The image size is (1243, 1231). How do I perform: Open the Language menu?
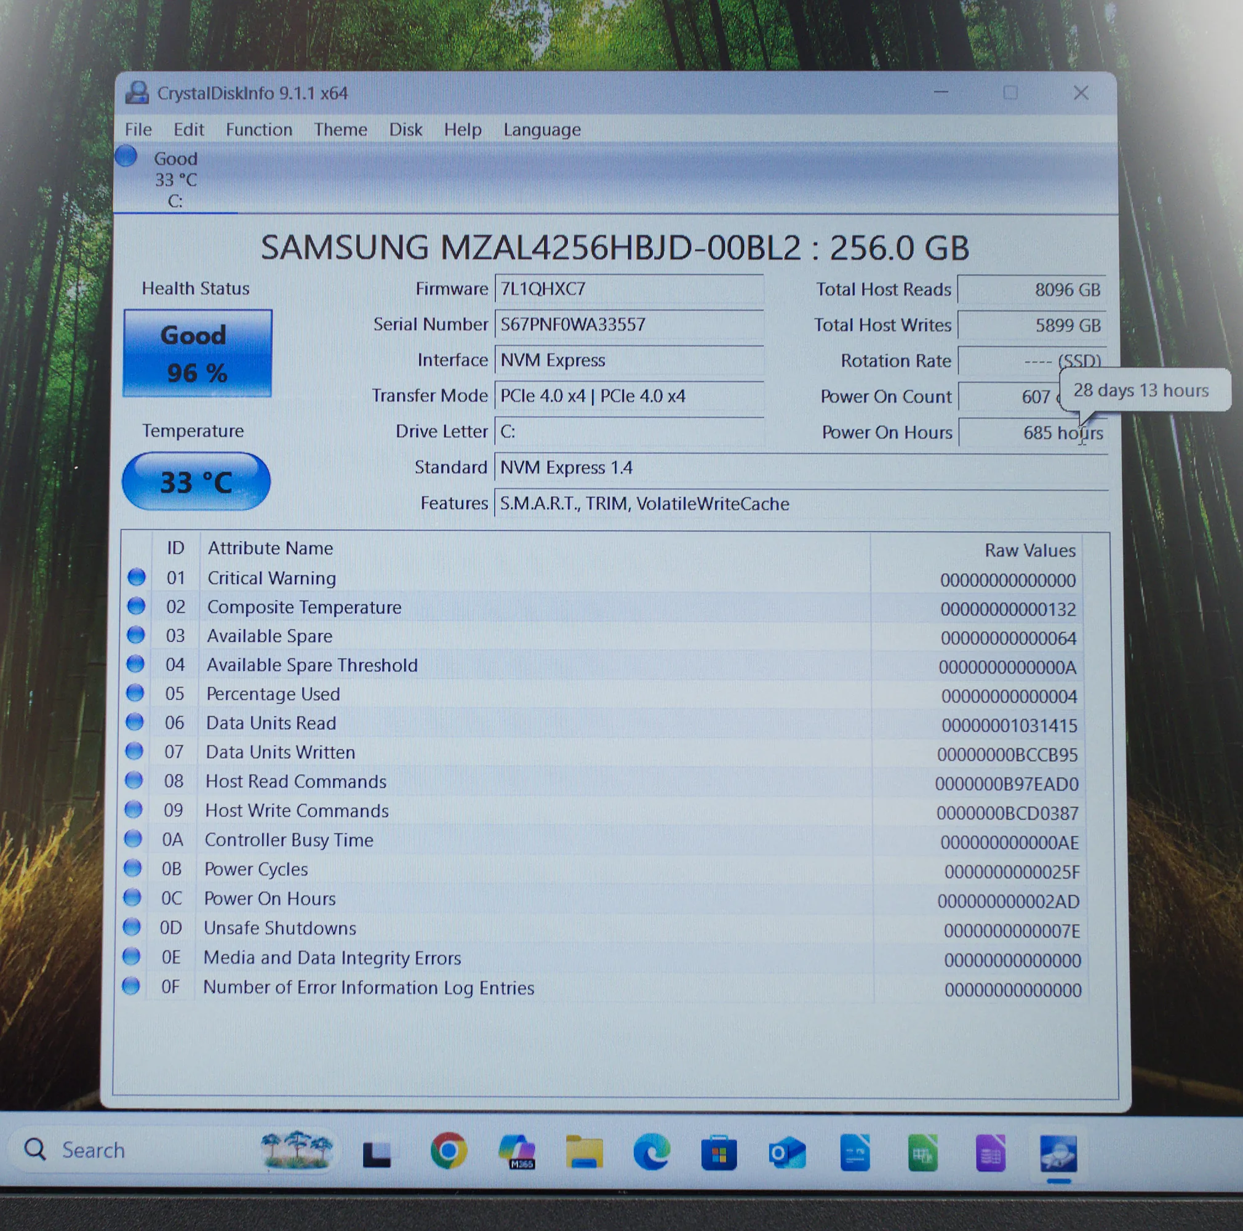click(x=542, y=130)
